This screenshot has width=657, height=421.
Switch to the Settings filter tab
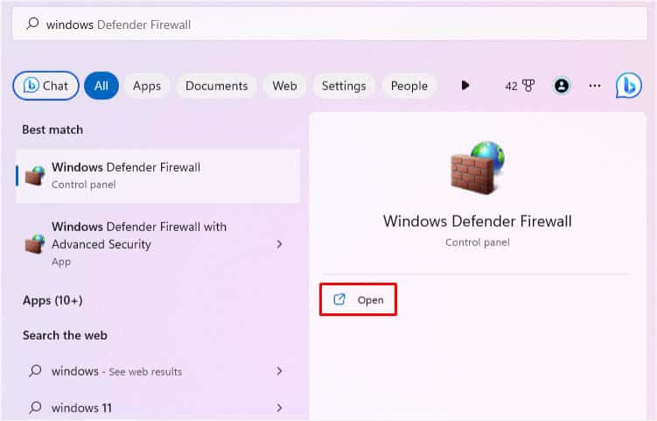coord(344,86)
